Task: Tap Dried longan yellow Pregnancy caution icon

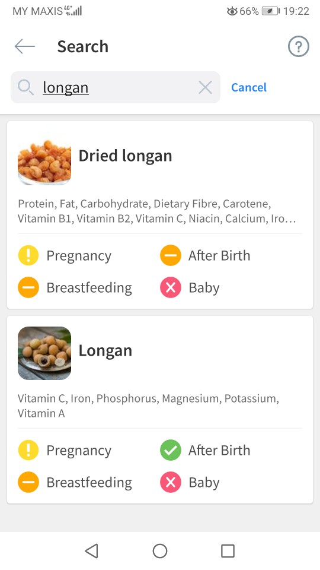Action: coord(28,255)
